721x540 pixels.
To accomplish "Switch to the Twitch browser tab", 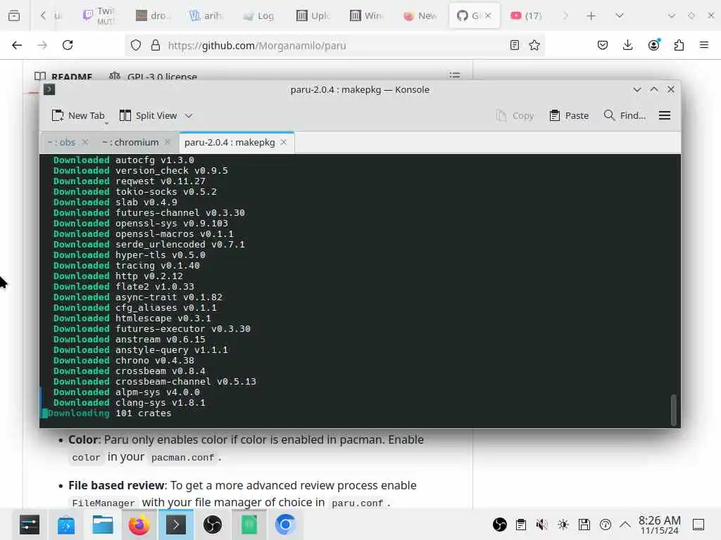I will (98, 15).
